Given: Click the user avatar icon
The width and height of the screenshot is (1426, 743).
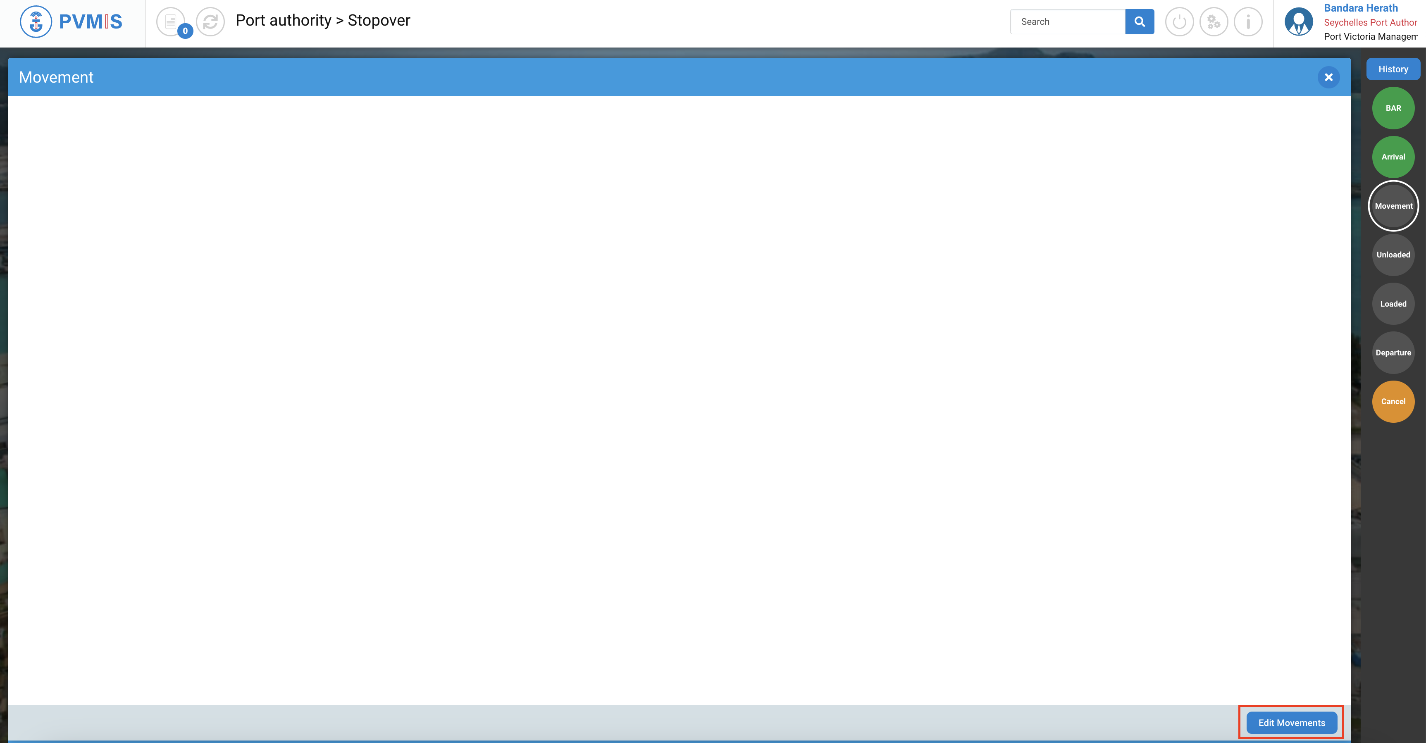Looking at the screenshot, I should [1298, 21].
